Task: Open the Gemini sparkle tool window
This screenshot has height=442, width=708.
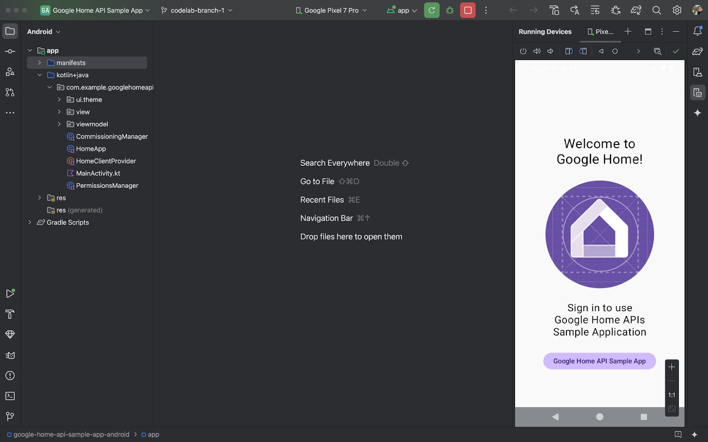Action: pyautogui.click(x=697, y=113)
